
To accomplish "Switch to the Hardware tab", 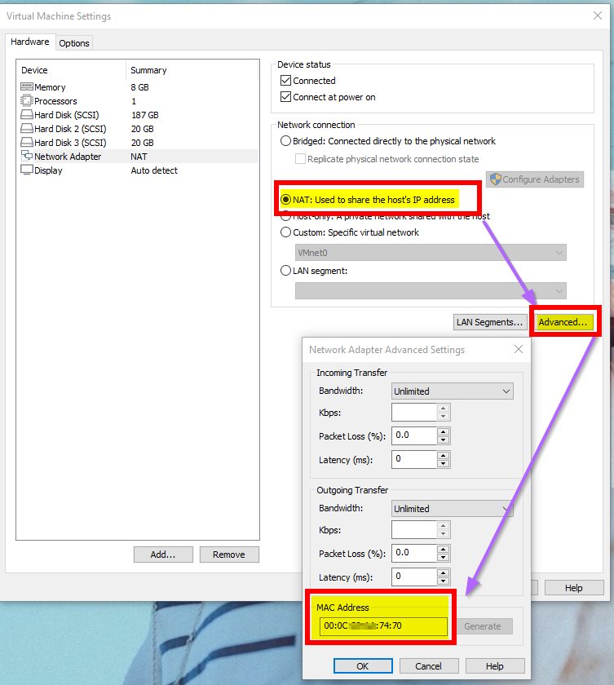I will tap(30, 42).
